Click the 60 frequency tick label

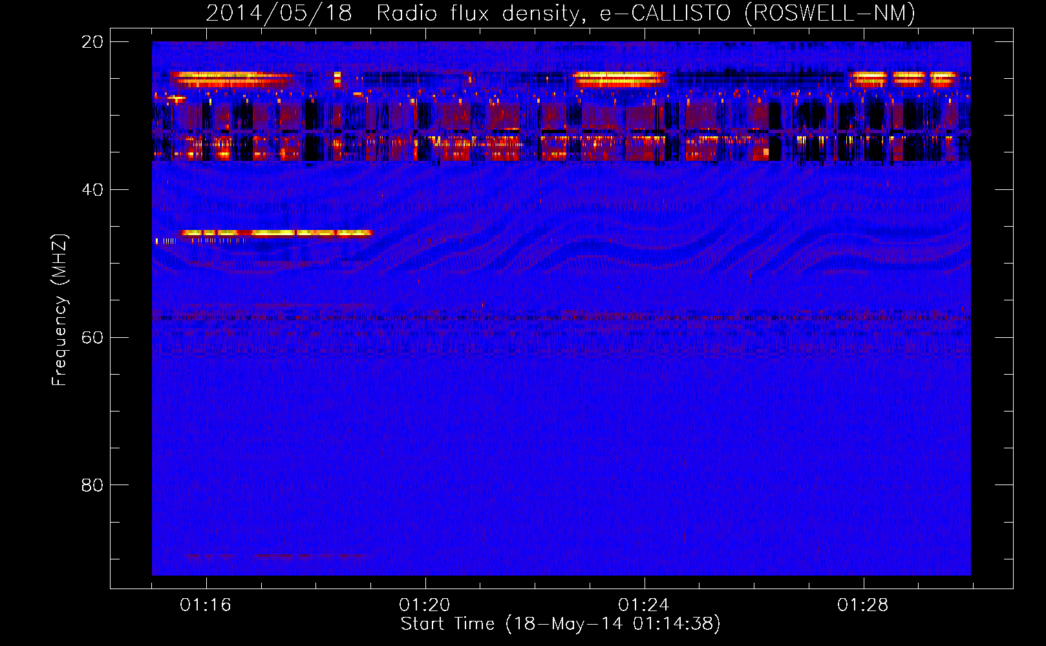[92, 338]
